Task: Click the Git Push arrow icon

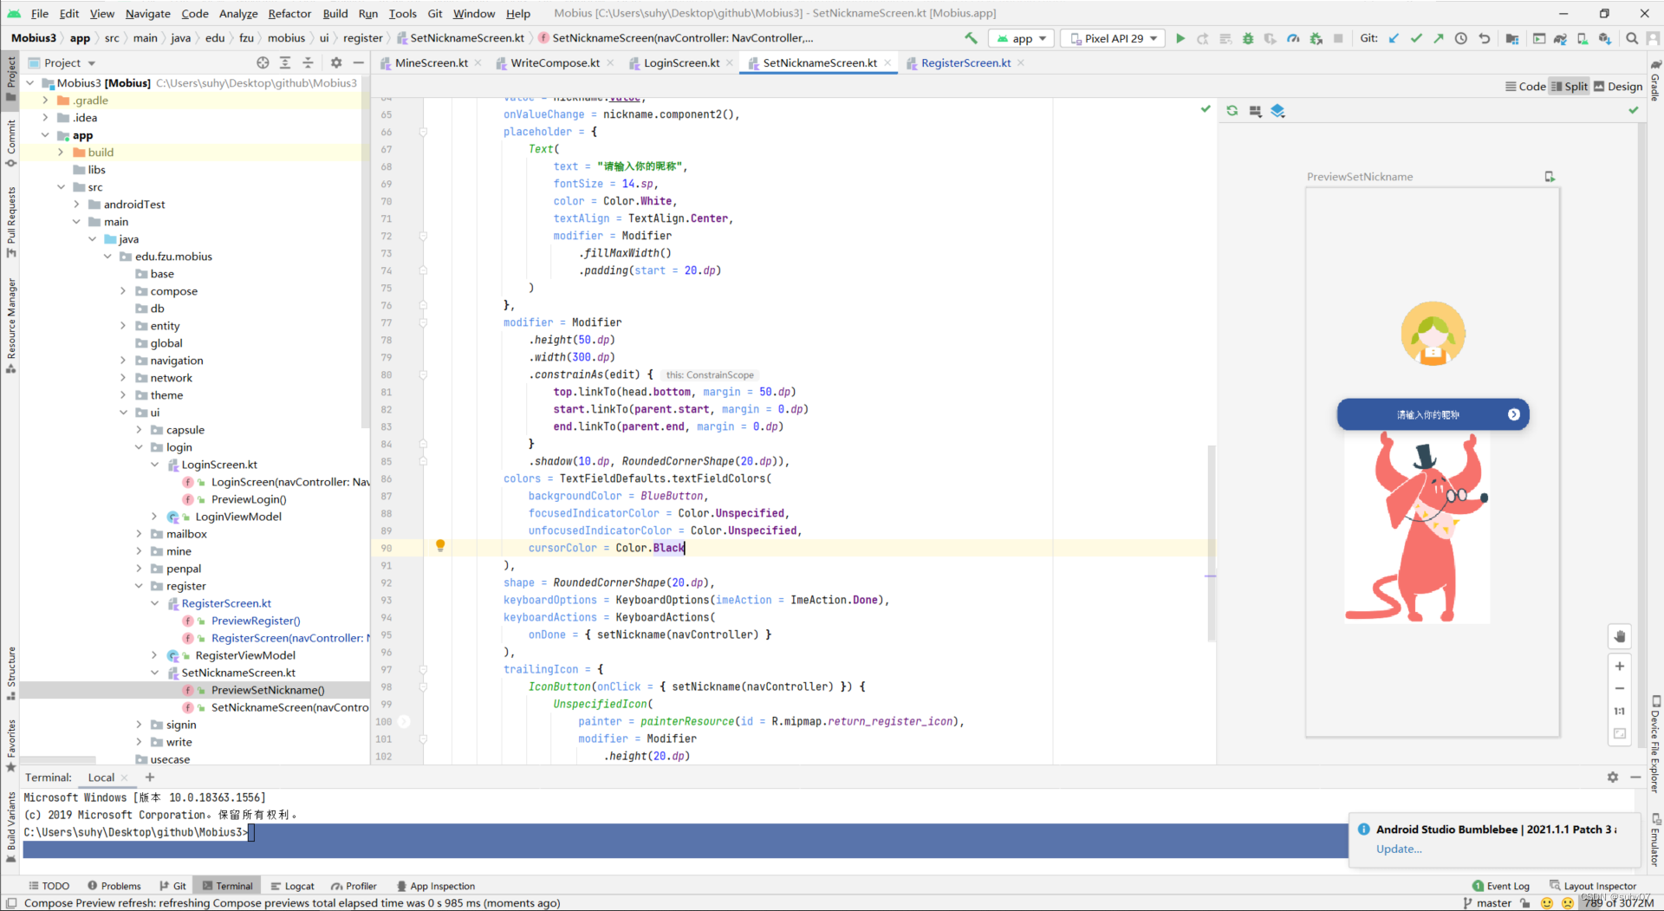Action: 1439,38
